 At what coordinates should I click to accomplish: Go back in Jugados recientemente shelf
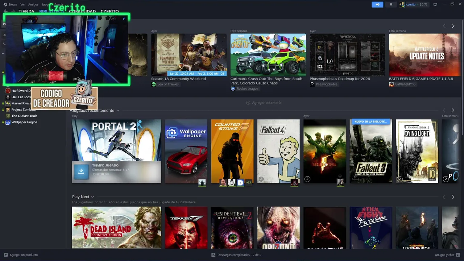[x=444, y=111]
